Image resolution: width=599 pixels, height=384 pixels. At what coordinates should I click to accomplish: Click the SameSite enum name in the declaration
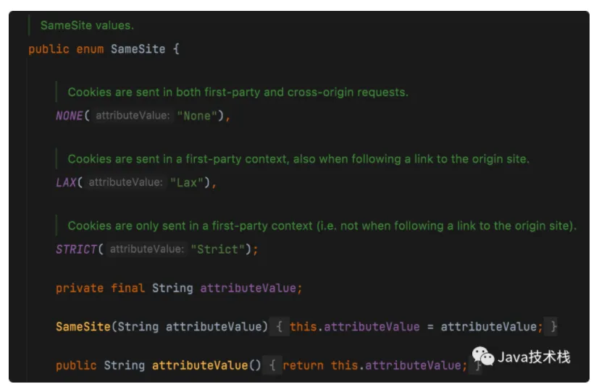coord(138,49)
